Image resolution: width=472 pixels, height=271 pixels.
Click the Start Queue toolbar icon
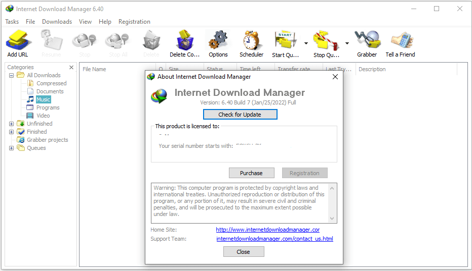[x=285, y=40]
